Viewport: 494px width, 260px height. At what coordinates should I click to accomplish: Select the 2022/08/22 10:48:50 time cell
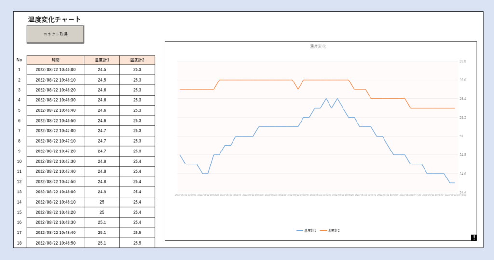(55, 243)
